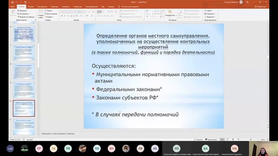Open the Review (Рецензирование) ribbon tab
Viewport: 278px width, 156px height.
point(92,6)
